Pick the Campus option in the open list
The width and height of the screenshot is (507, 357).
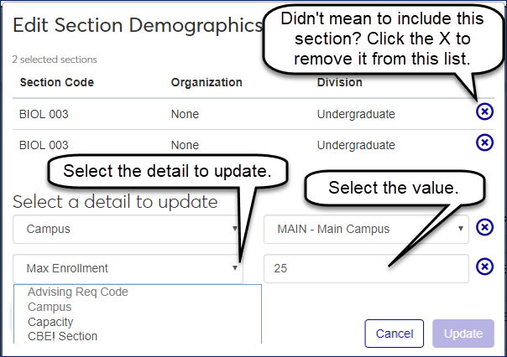coord(50,308)
